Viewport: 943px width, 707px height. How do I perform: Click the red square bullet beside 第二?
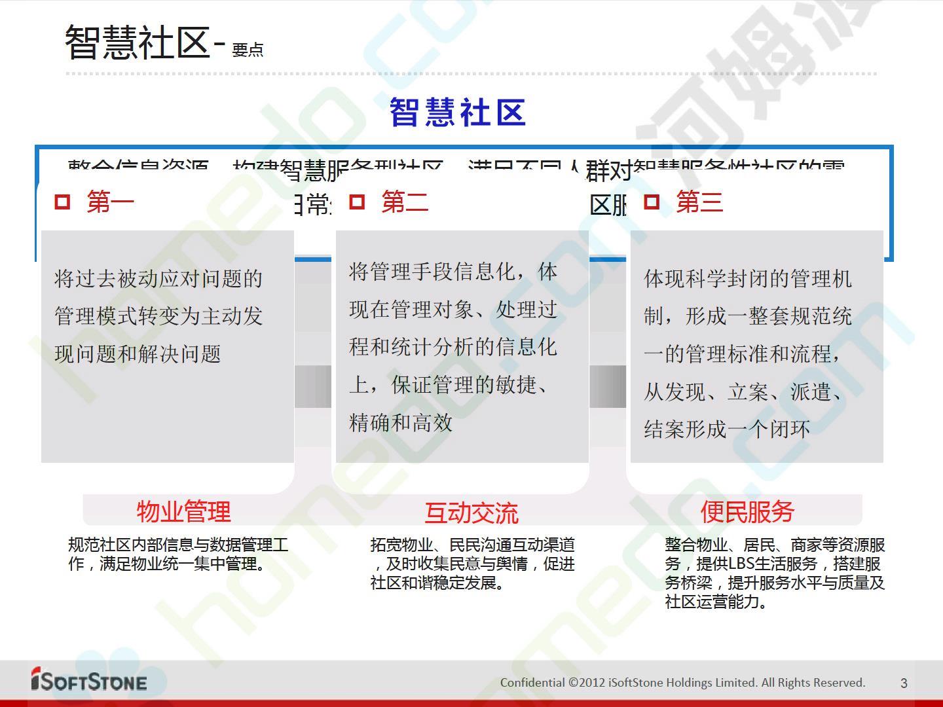[x=357, y=202]
